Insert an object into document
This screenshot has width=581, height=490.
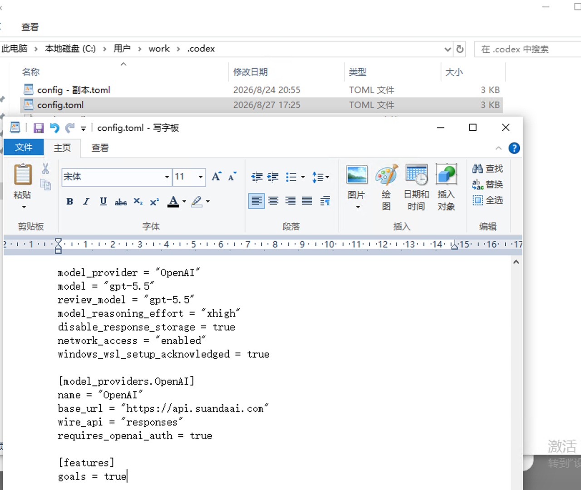[x=446, y=187]
